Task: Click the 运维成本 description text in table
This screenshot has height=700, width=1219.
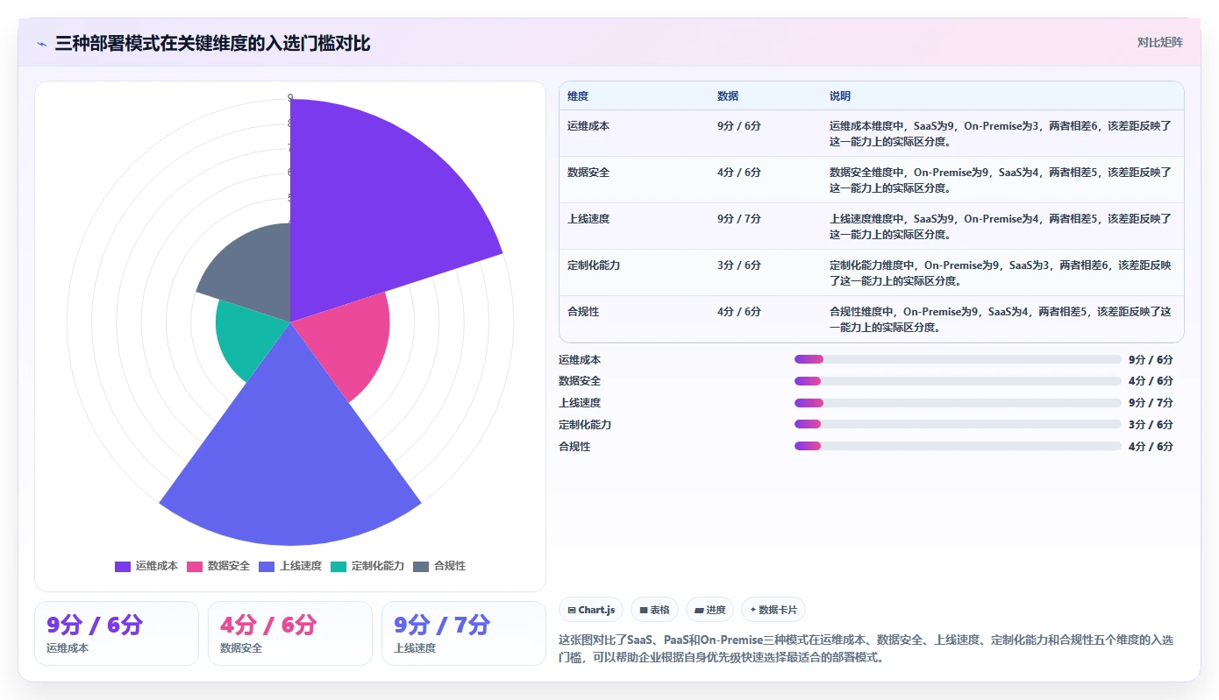Action: (1001, 133)
